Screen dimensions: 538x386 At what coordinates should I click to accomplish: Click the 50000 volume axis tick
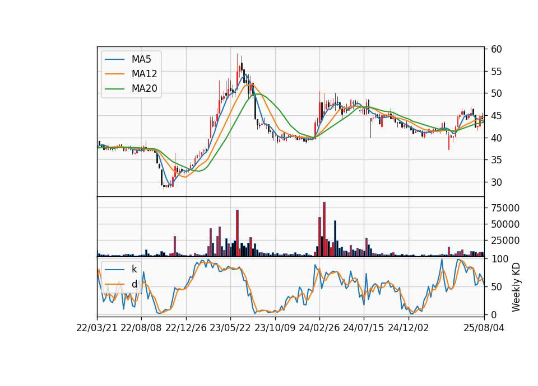pyautogui.click(x=505, y=224)
